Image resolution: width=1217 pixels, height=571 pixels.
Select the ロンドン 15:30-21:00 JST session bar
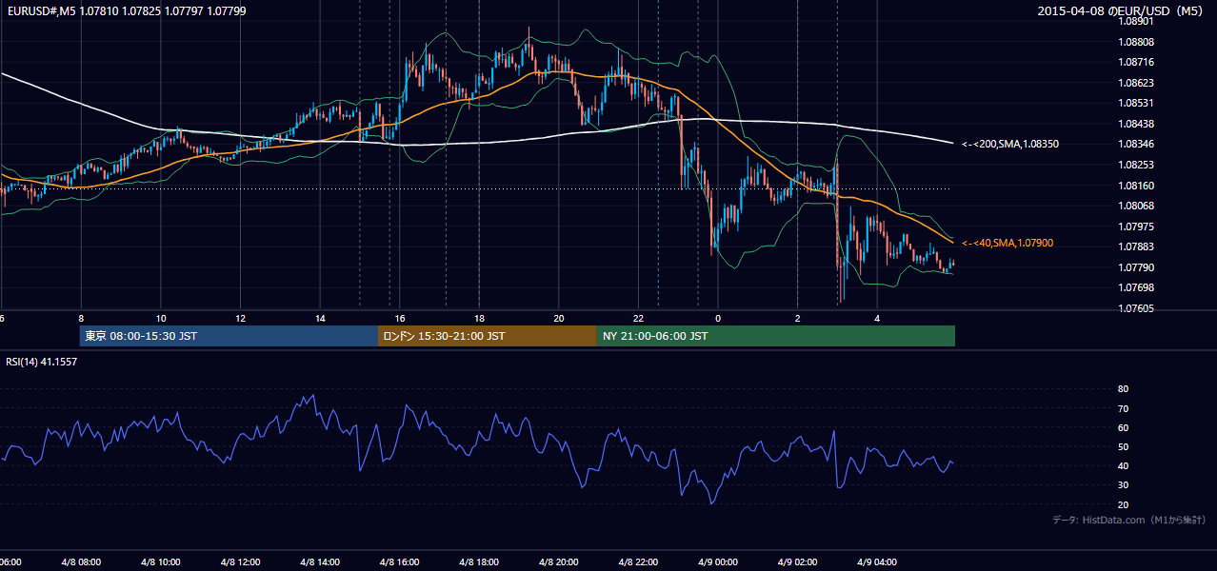[488, 336]
